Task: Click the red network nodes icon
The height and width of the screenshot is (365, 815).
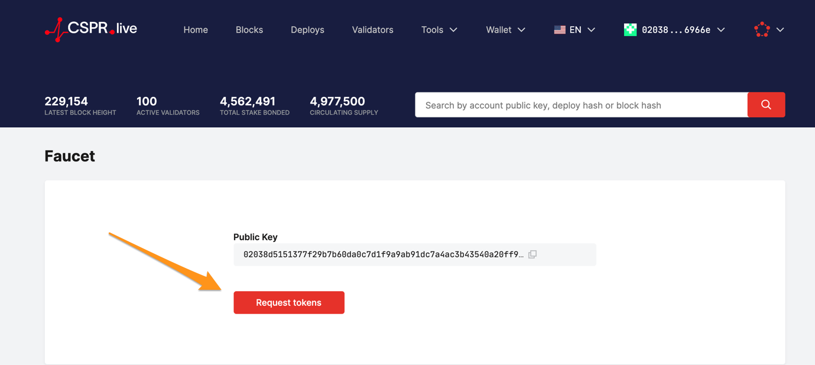Action: coord(762,30)
